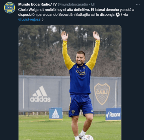Click the small blue adidas sign

tap(56, 114)
